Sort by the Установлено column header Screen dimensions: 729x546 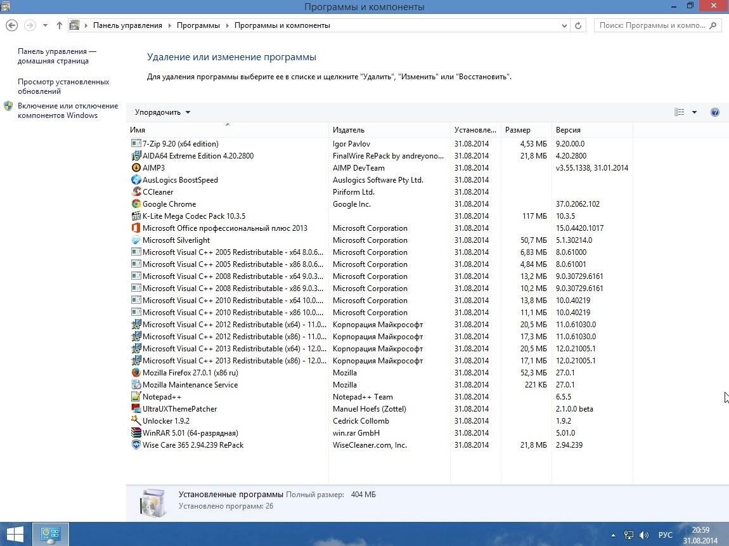point(475,130)
